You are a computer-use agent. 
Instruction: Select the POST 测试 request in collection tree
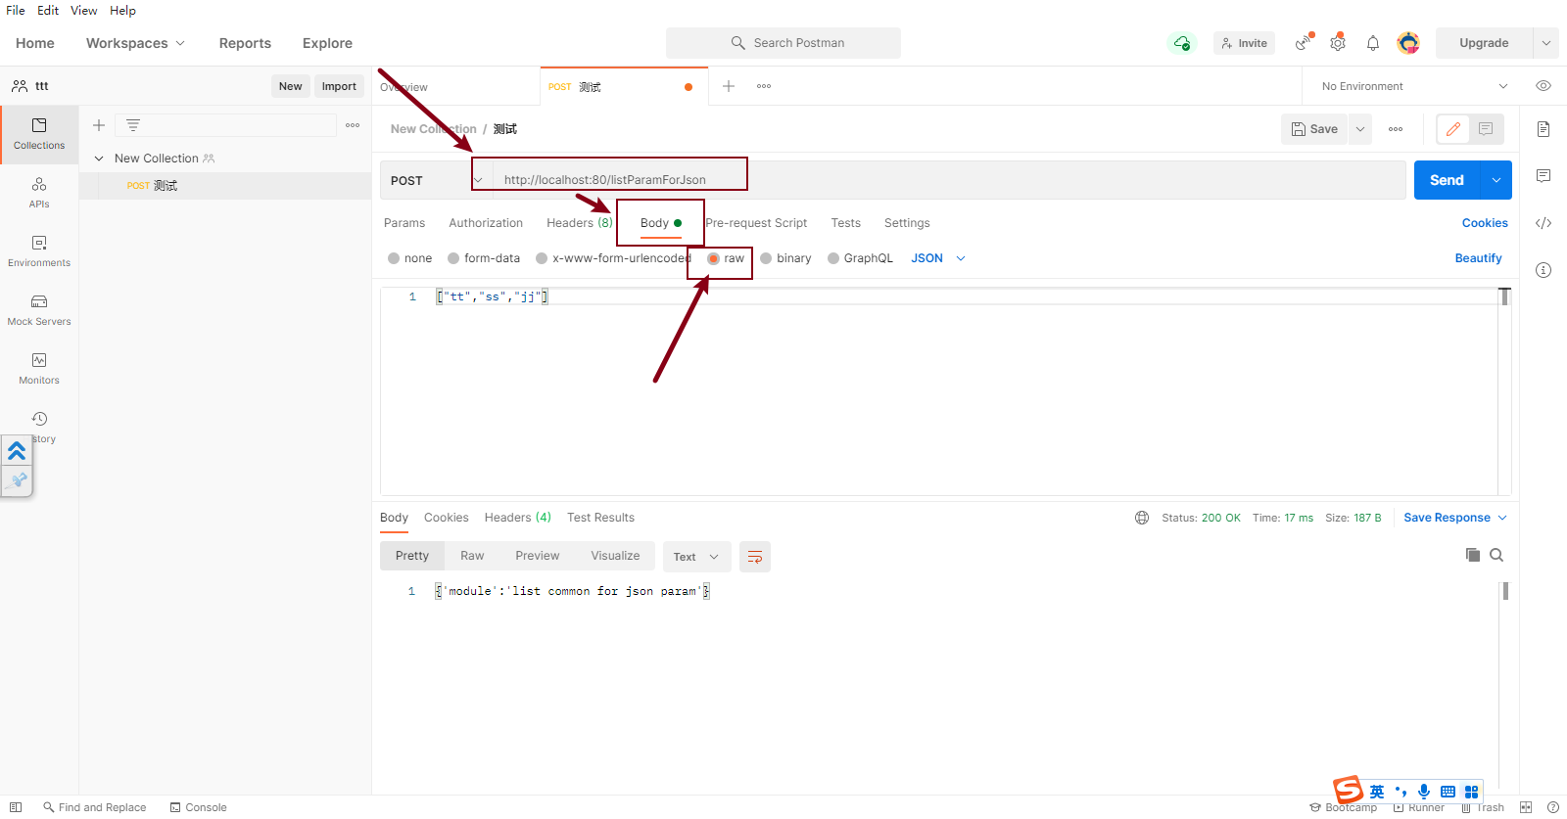[225, 186]
